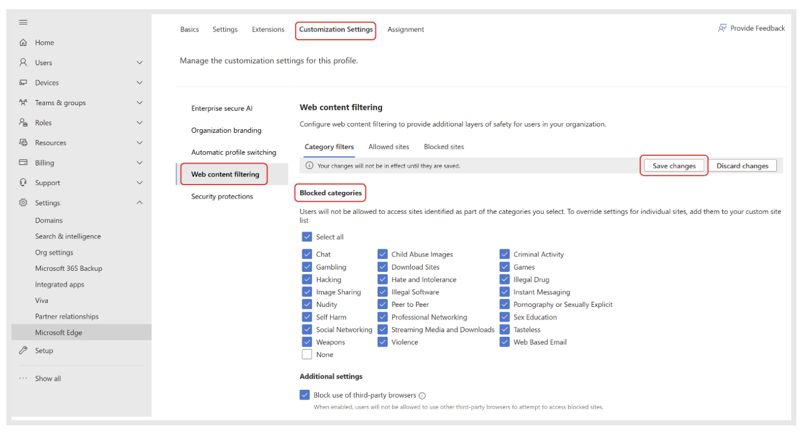Expand the Resources navigation group
This screenshot has width=801, height=434.
point(139,143)
